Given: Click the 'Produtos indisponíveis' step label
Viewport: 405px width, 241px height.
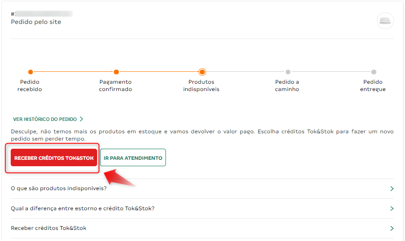Looking at the screenshot, I should (x=201, y=85).
